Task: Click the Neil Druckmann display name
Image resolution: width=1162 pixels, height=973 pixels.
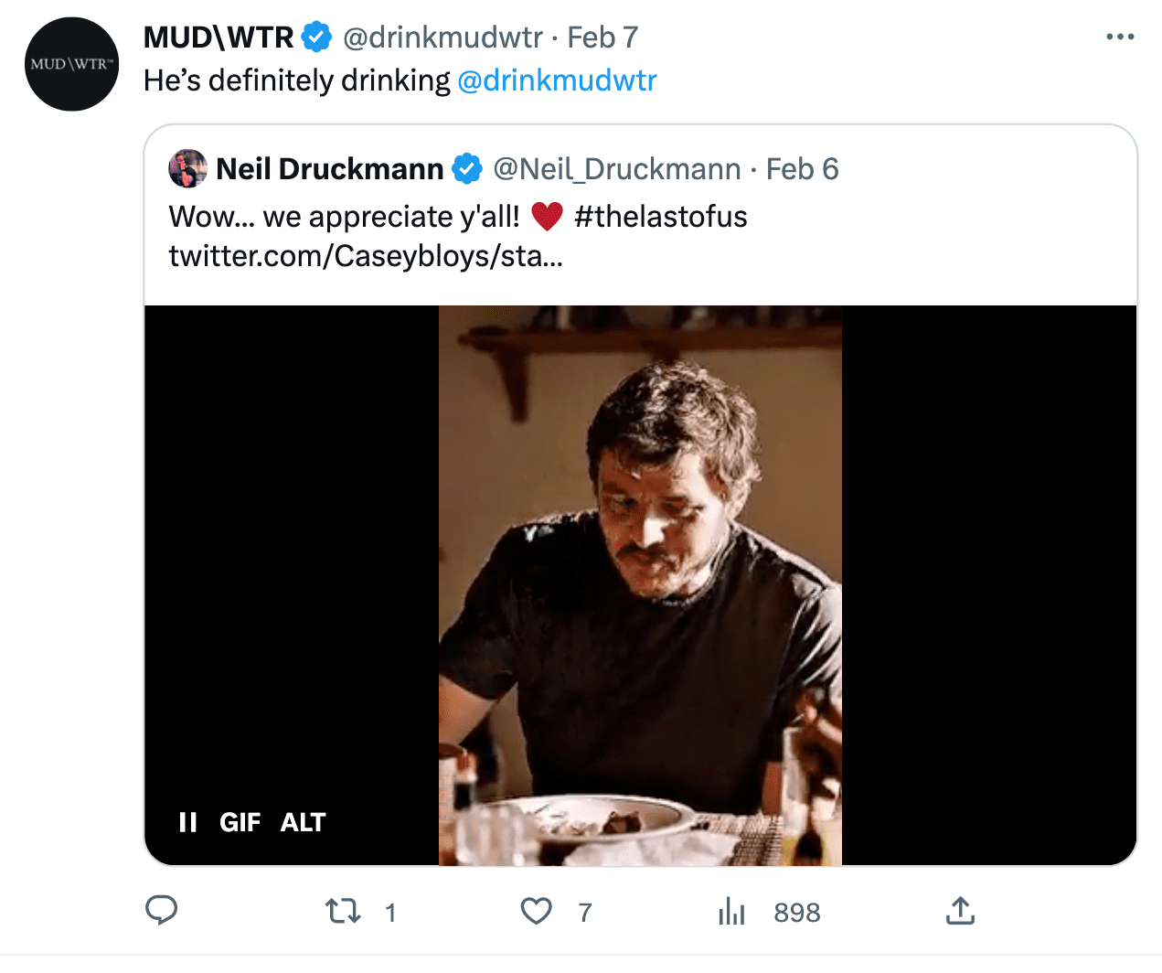Action: click(329, 169)
